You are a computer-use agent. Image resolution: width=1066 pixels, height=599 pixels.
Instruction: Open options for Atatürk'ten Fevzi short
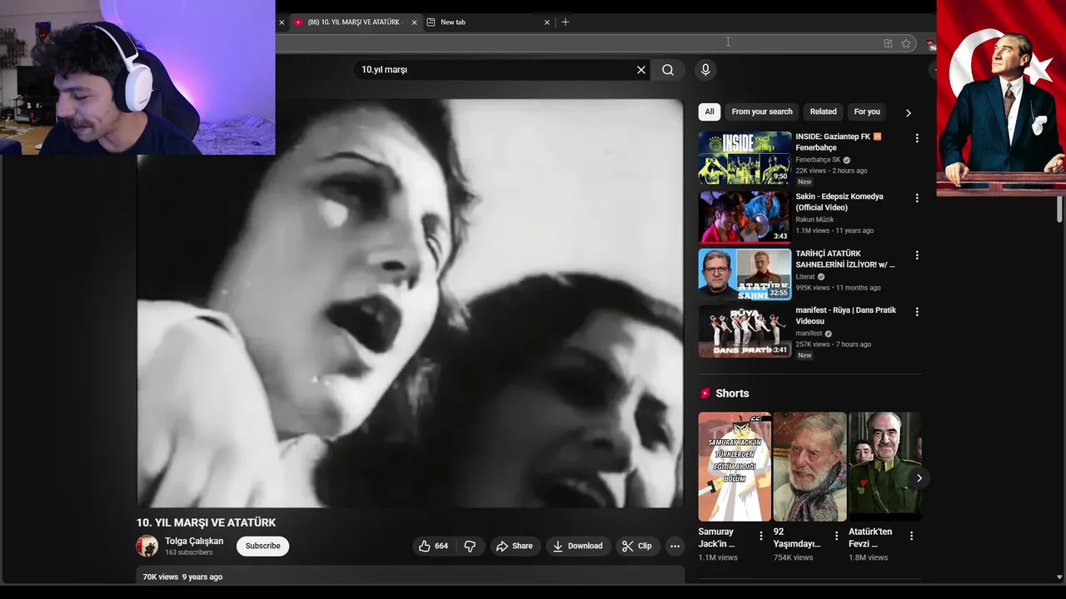911,536
